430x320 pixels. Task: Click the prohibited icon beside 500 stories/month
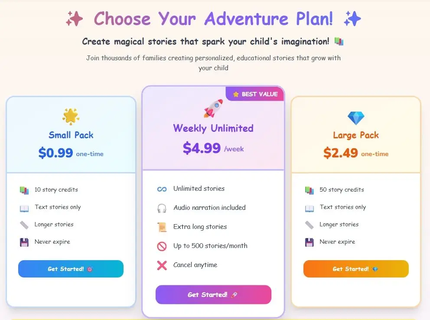[x=162, y=246]
